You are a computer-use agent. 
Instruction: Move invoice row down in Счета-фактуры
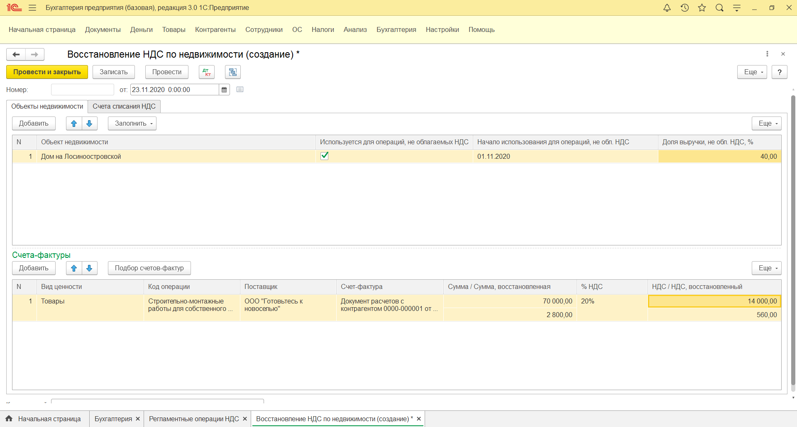[x=89, y=268]
